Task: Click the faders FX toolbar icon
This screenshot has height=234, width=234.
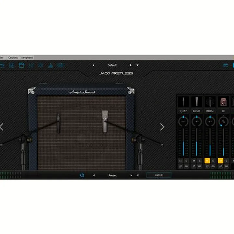Action: pyautogui.click(x=61, y=65)
